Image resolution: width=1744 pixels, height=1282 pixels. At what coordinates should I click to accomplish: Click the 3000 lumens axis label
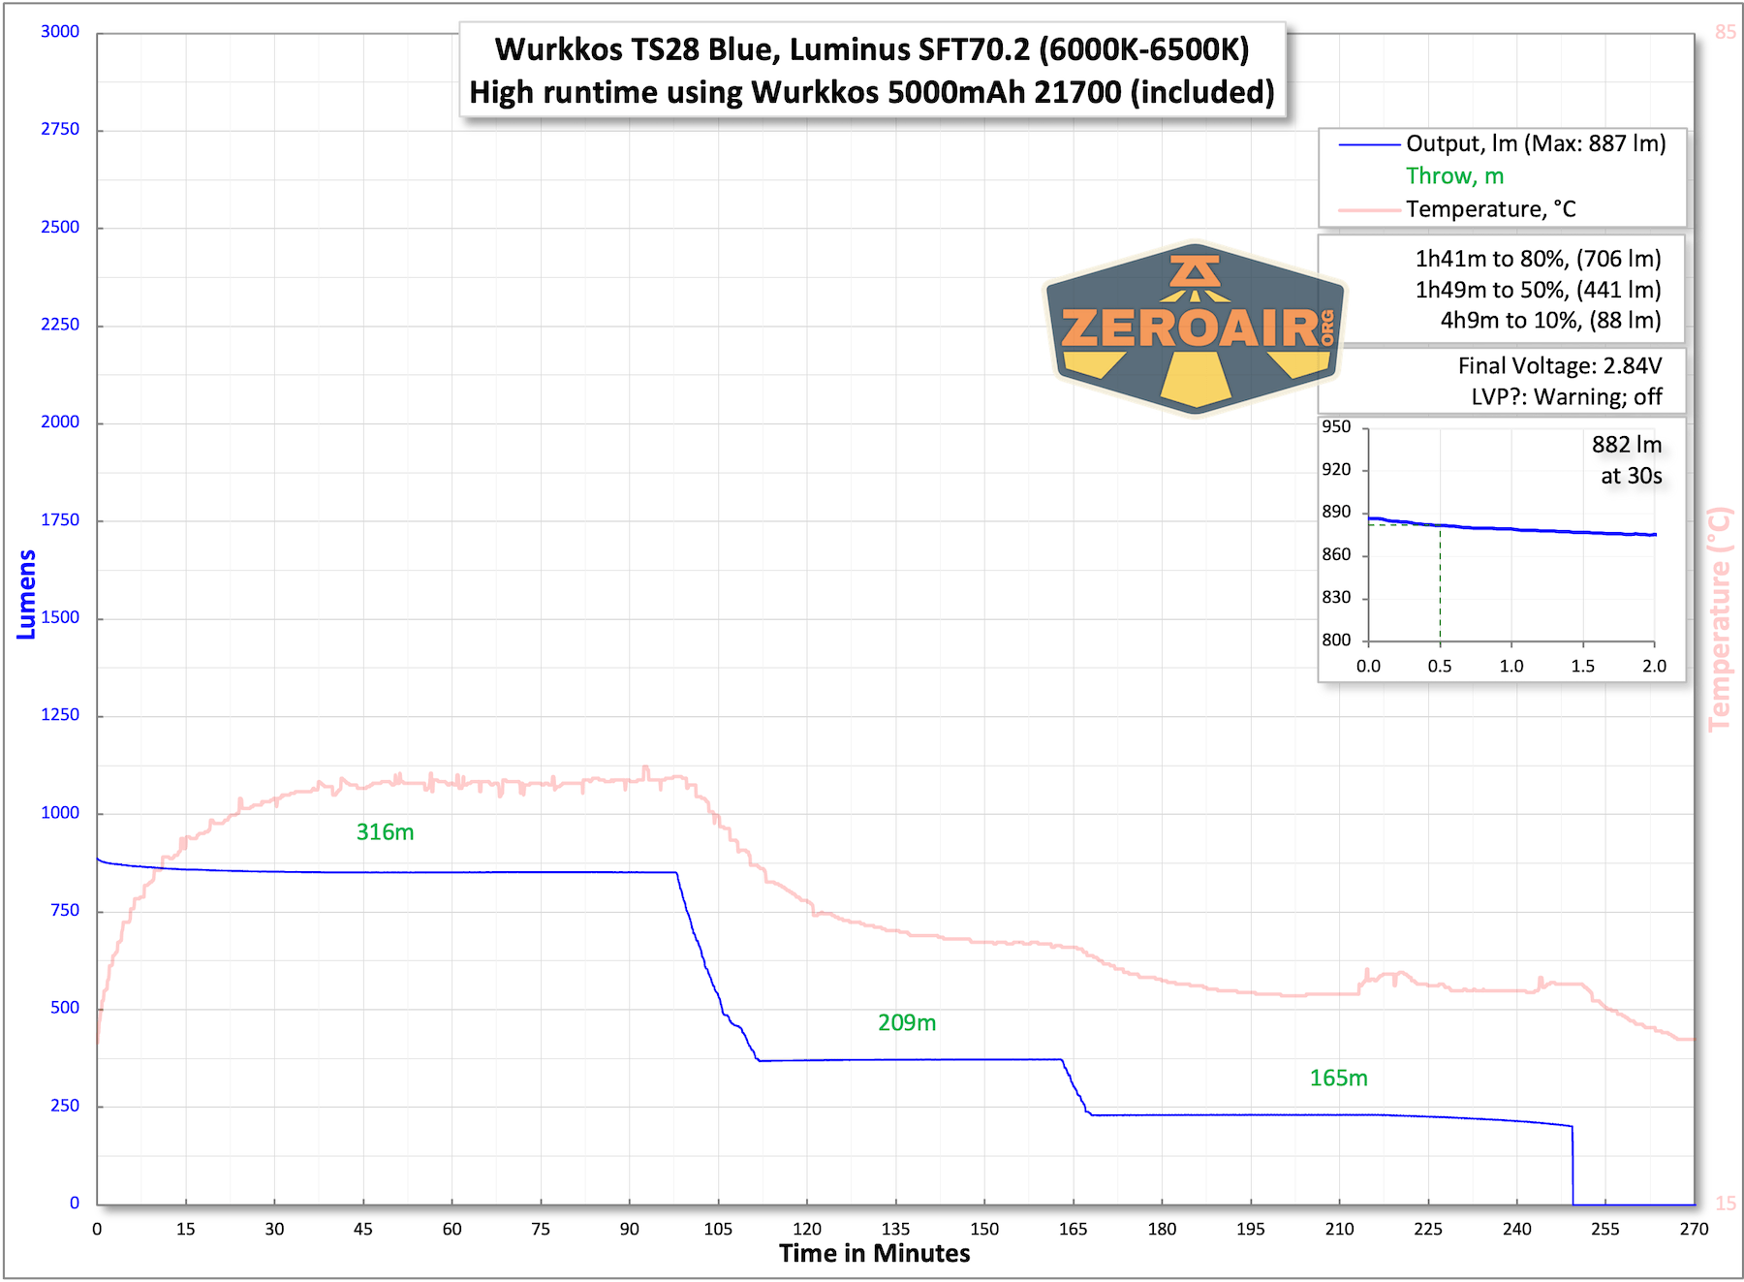point(60,32)
